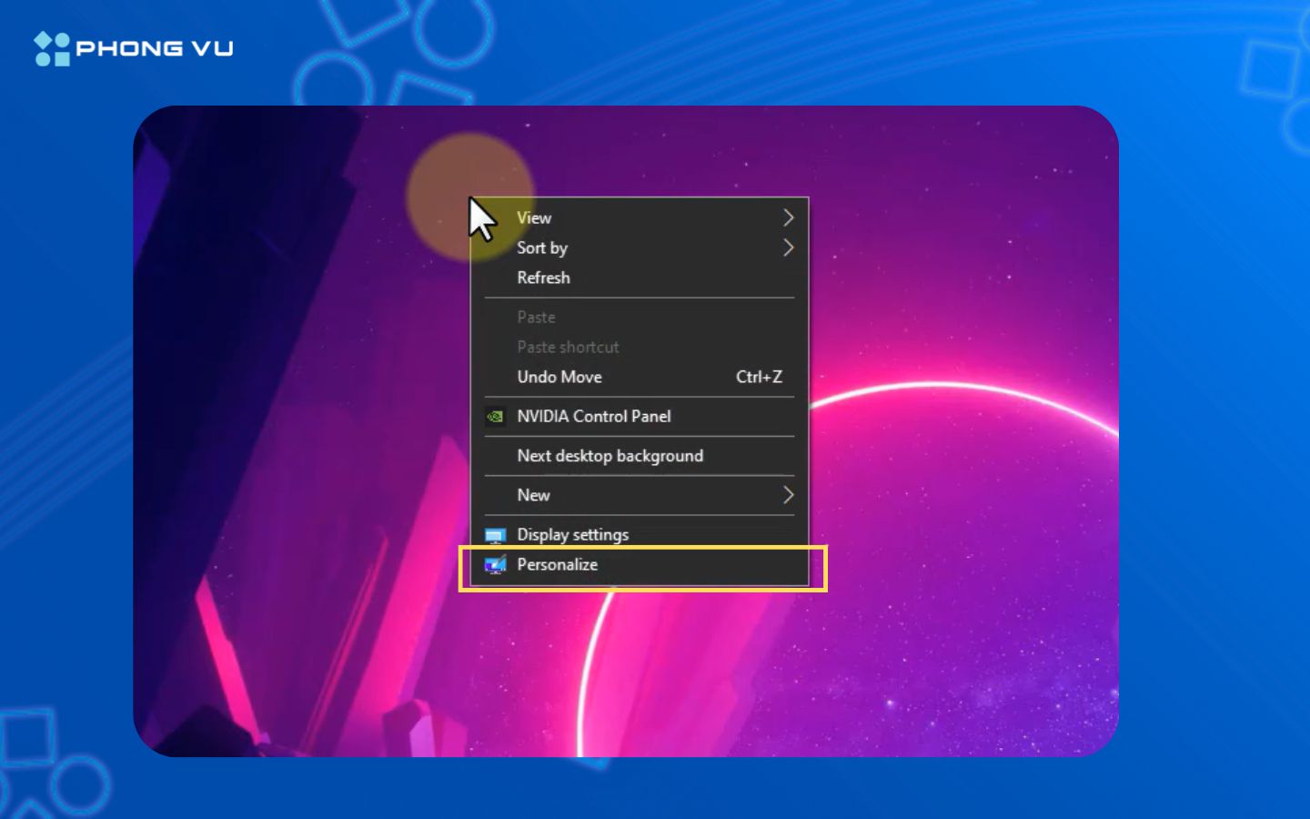The width and height of the screenshot is (1310, 819).
Task: Select the greyed-out Paste shortcut option
Action: coord(568,348)
